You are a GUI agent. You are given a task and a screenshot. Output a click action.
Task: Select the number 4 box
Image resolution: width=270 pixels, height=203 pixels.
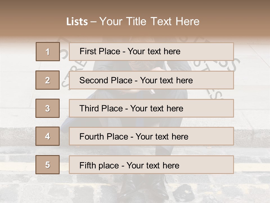(x=48, y=136)
